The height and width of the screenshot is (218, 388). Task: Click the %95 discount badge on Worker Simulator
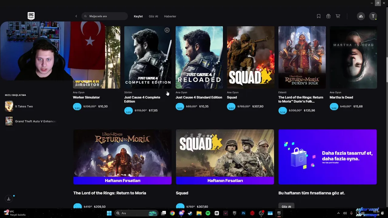77,107
